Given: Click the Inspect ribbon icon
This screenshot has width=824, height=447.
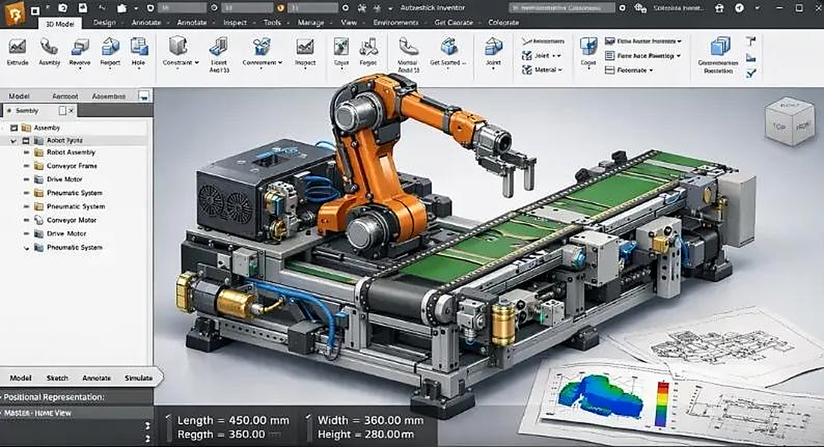Looking at the screenshot, I should point(305,47).
